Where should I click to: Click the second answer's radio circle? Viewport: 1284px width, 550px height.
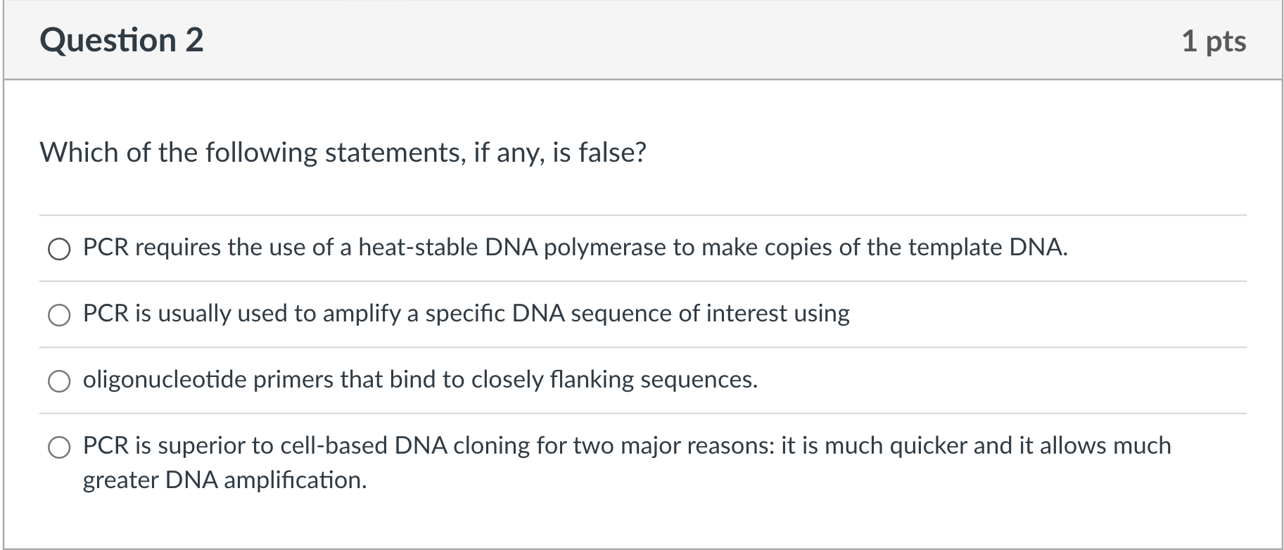pyautogui.click(x=59, y=314)
